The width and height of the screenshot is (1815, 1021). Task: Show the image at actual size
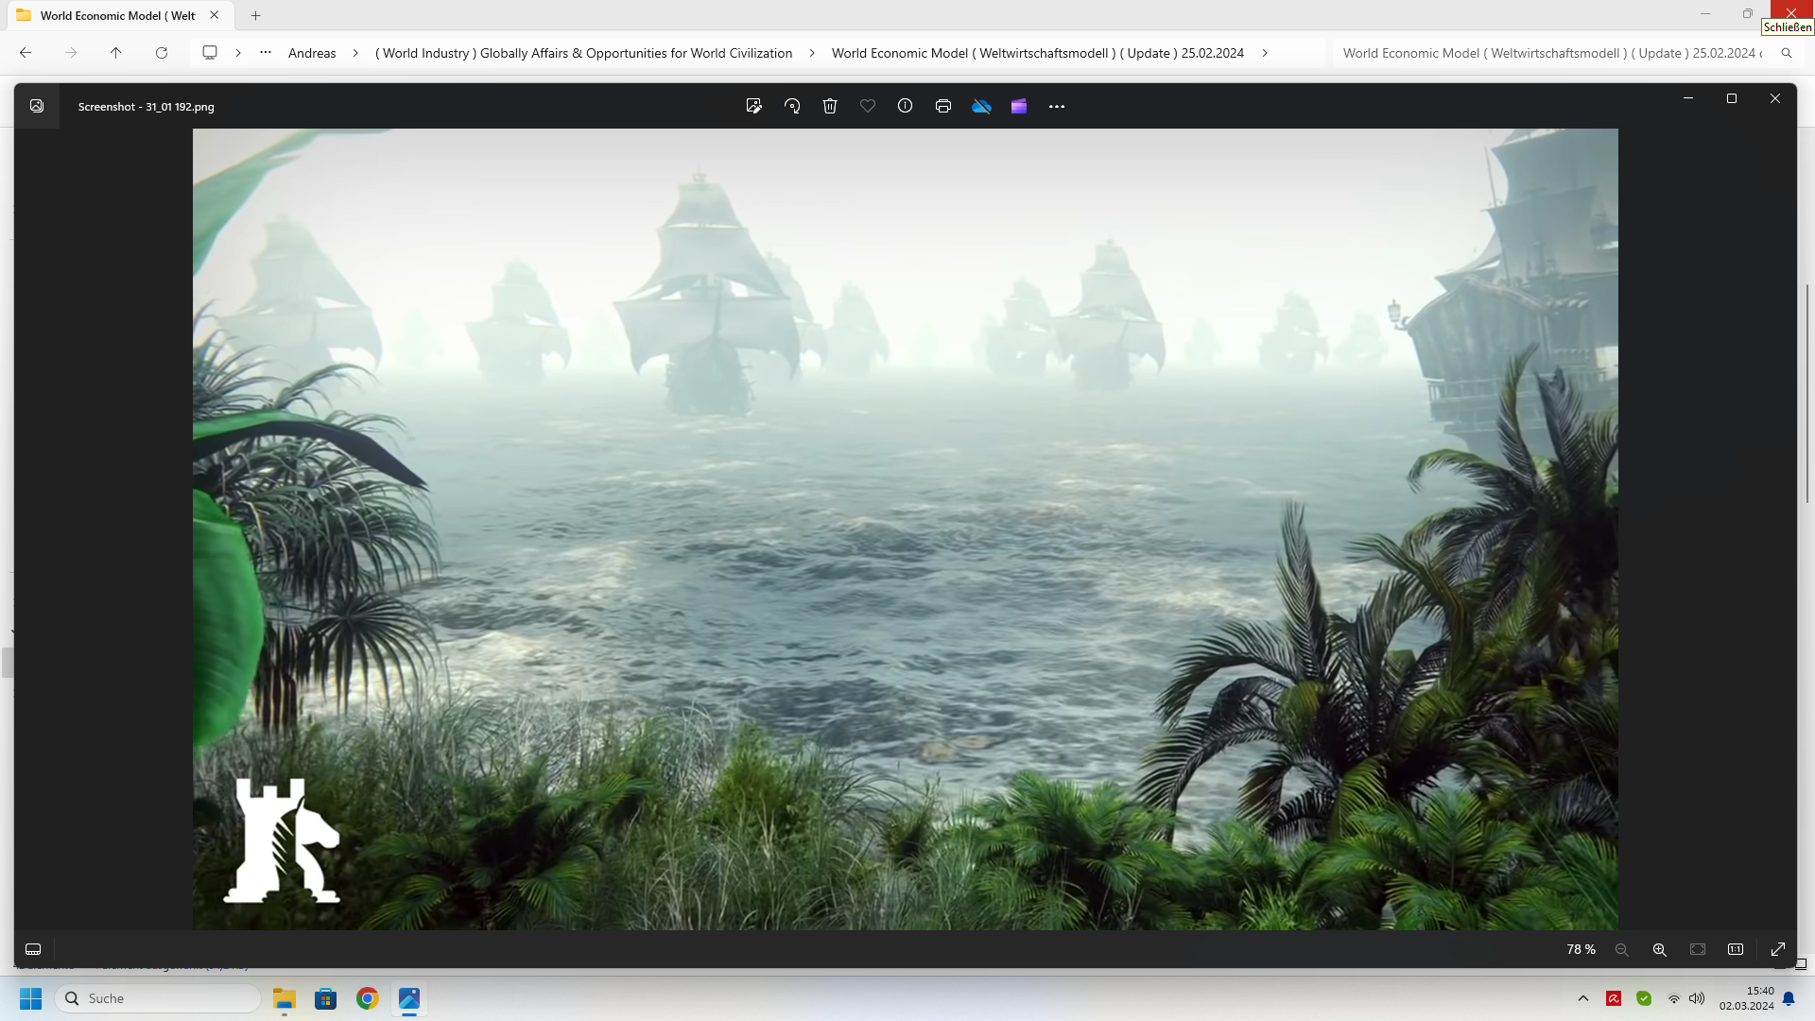pos(1736,949)
